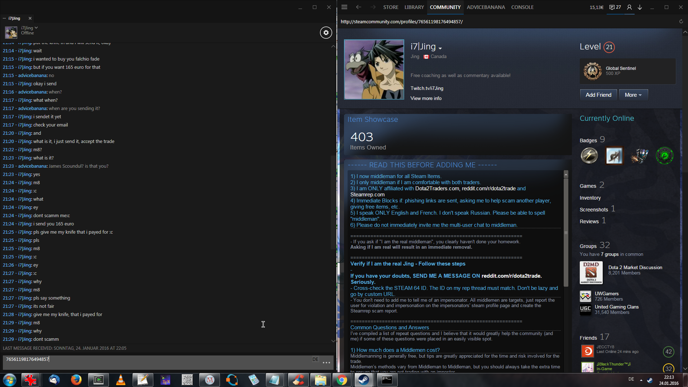
Task: Click the Add Friend button
Action: click(x=598, y=95)
